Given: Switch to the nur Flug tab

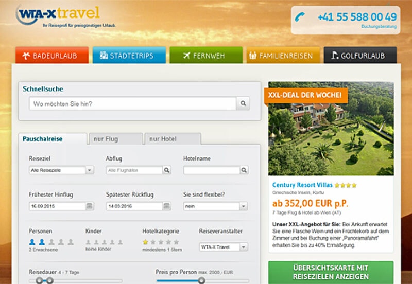Looking at the screenshot, I should 115,139.
